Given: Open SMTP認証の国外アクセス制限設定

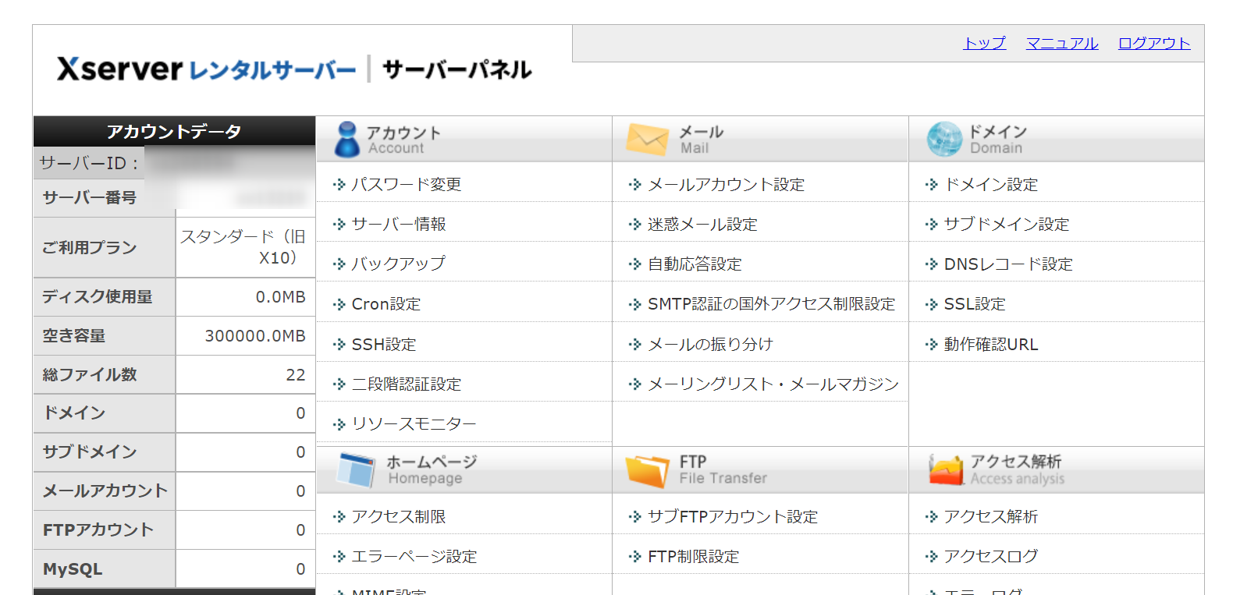Looking at the screenshot, I should [x=771, y=303].
